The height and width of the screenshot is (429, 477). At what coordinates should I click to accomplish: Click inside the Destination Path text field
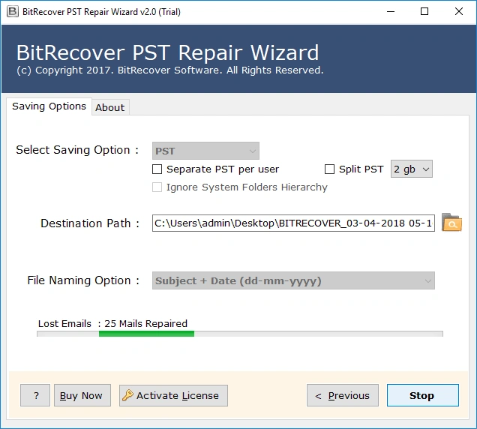[292, 223]
